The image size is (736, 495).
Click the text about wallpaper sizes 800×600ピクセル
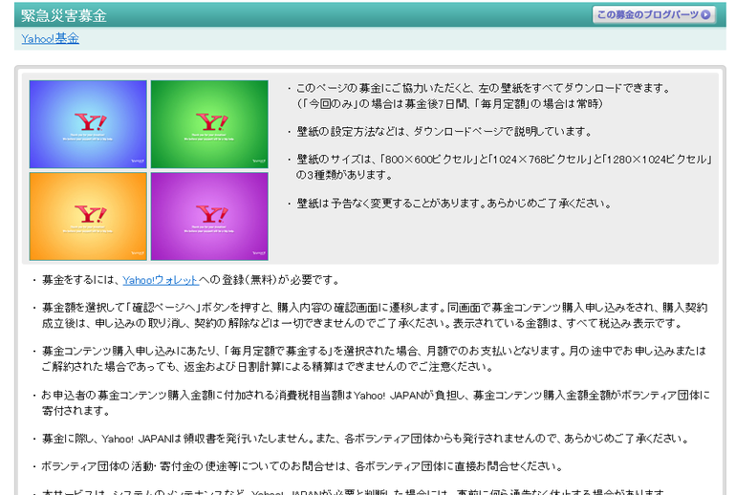coord(504,167)
